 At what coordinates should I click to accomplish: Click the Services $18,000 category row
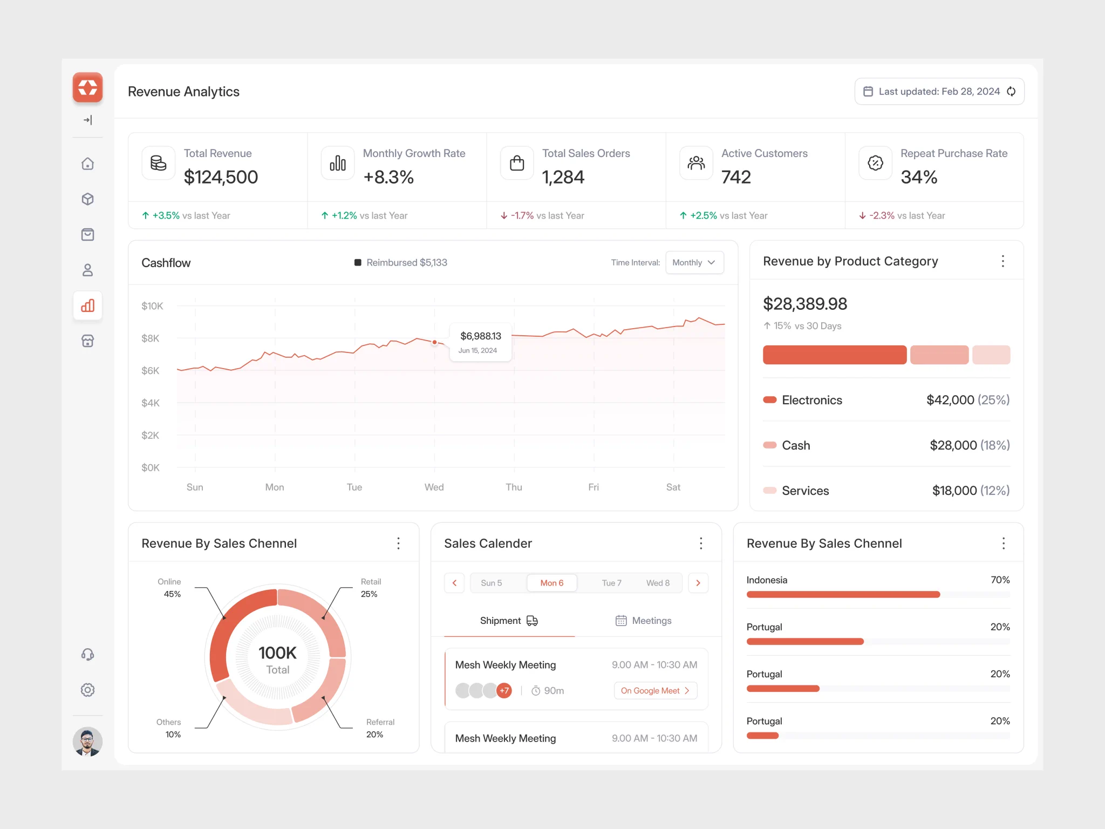click(886, 491)
